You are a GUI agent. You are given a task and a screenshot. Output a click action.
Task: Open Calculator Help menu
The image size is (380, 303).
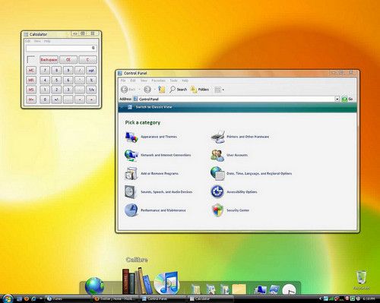click(x=47, y=41)
